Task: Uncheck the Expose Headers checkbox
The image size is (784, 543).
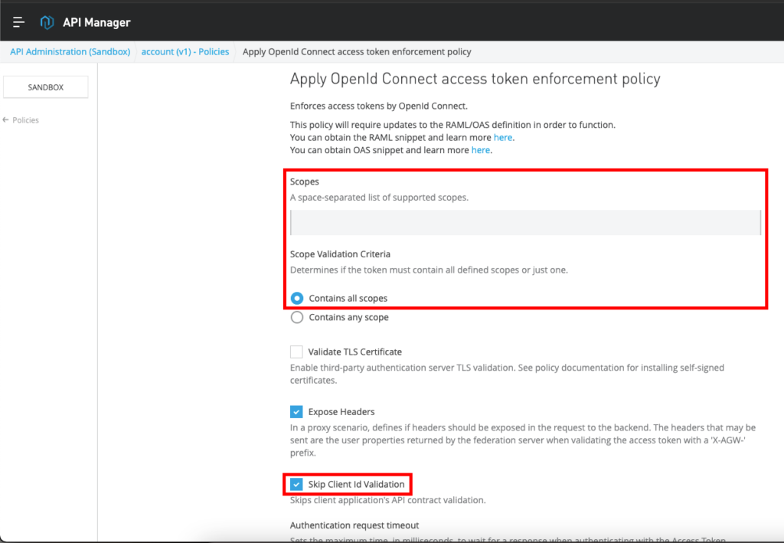Action: (x=296, y=411)
